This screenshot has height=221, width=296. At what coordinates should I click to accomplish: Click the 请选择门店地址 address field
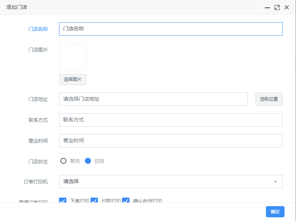pos(153,99)
